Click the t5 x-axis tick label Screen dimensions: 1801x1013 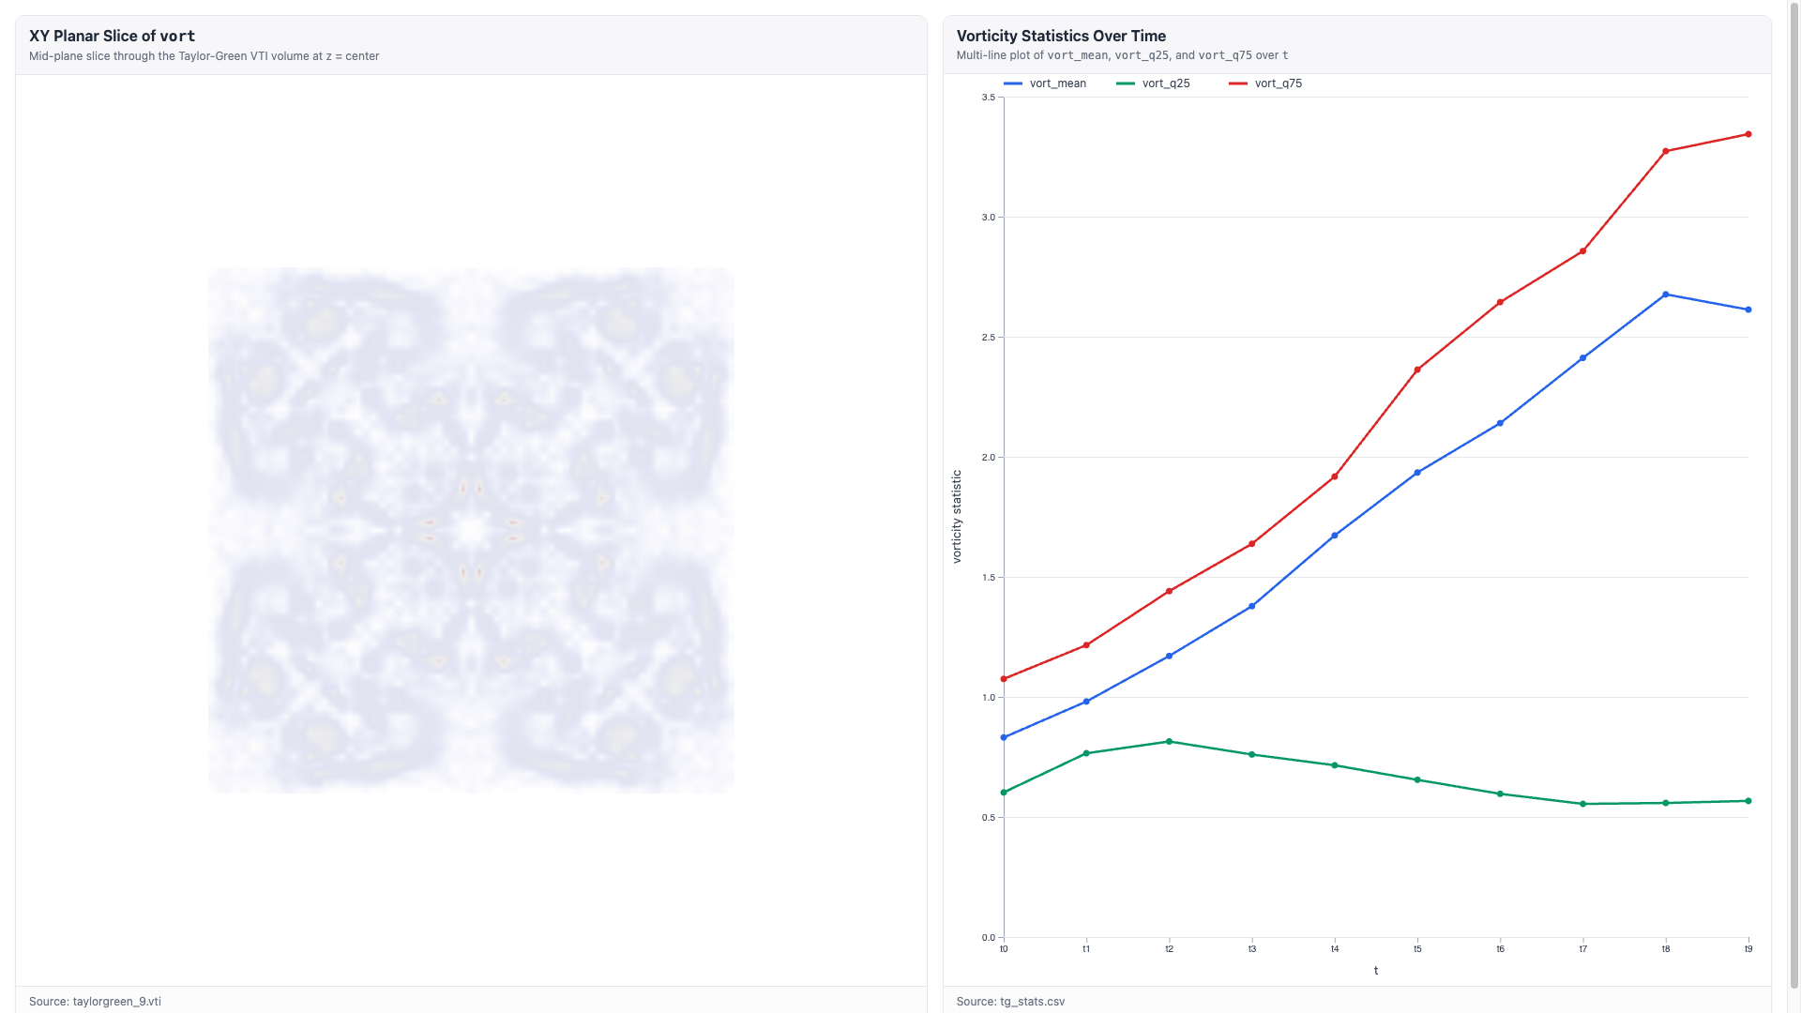pyautogui.click(x=1417, y=949)
